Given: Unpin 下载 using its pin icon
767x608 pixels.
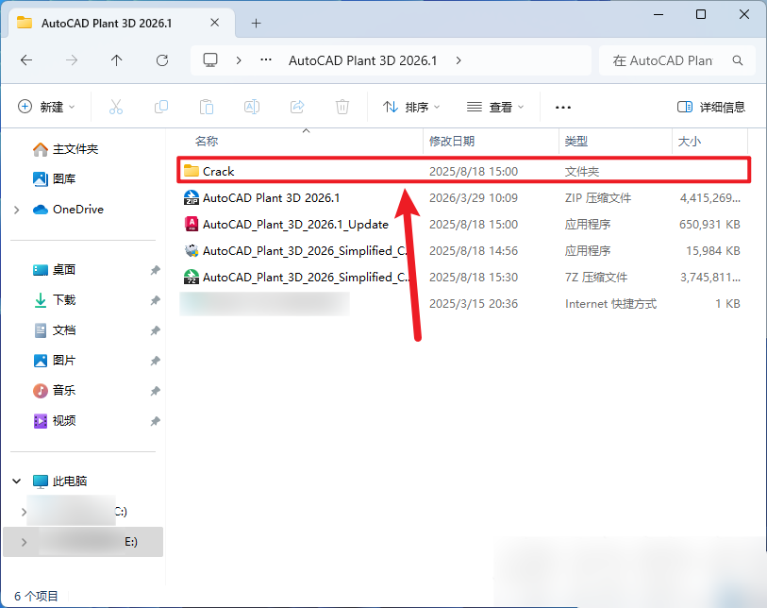Looking at the screenshot, I should click(x=155, y=300).
